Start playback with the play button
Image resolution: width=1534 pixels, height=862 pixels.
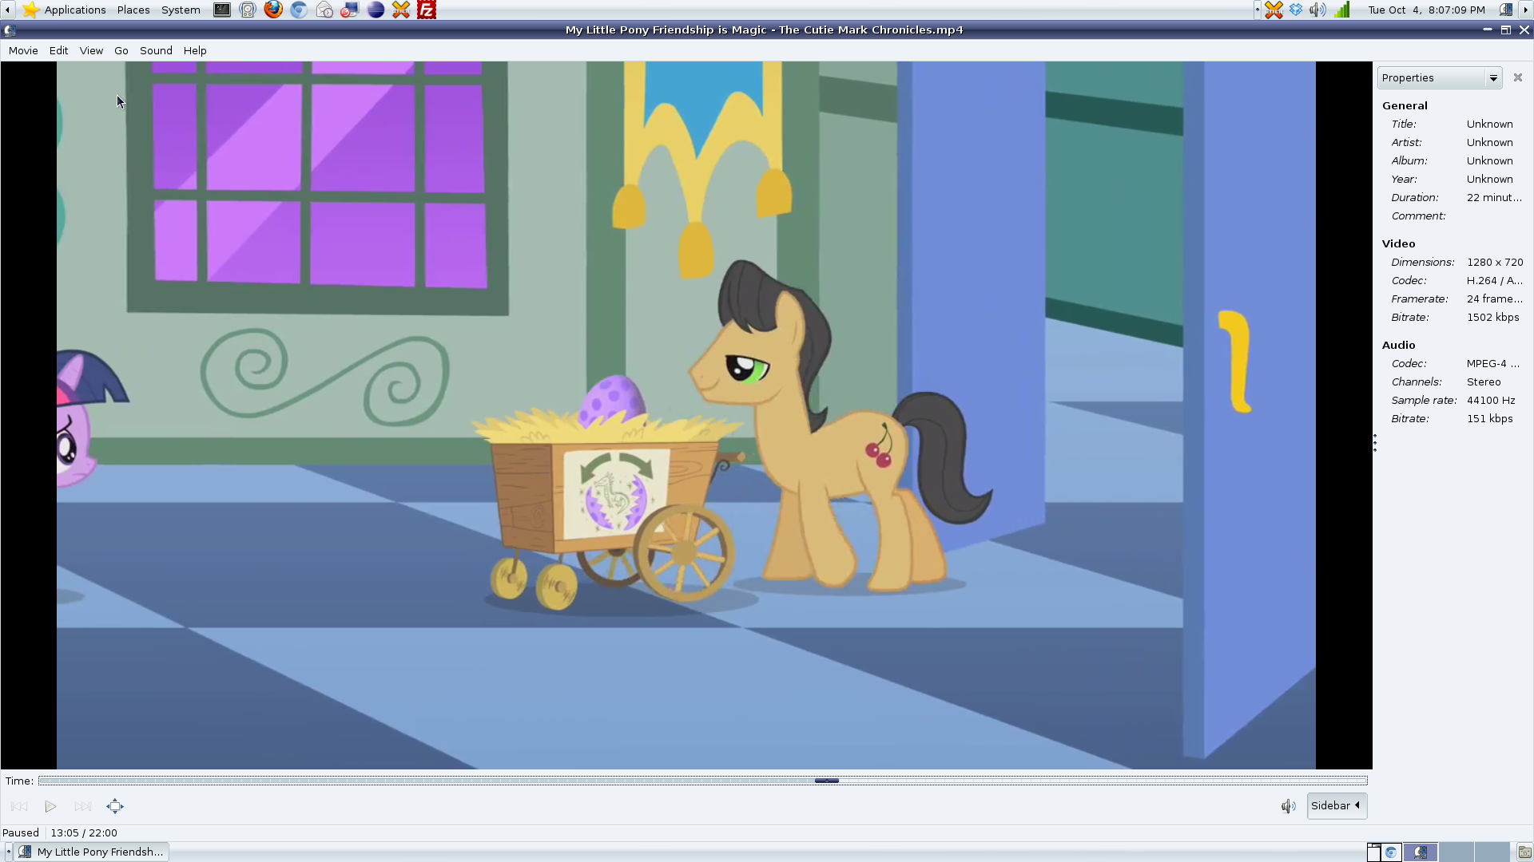click(50, 806)
